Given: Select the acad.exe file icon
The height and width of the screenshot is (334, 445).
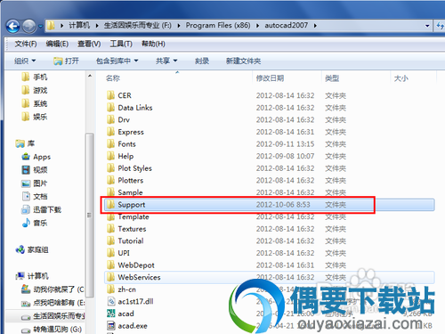Looking at the screenshot, I should (x=110, y=326).
